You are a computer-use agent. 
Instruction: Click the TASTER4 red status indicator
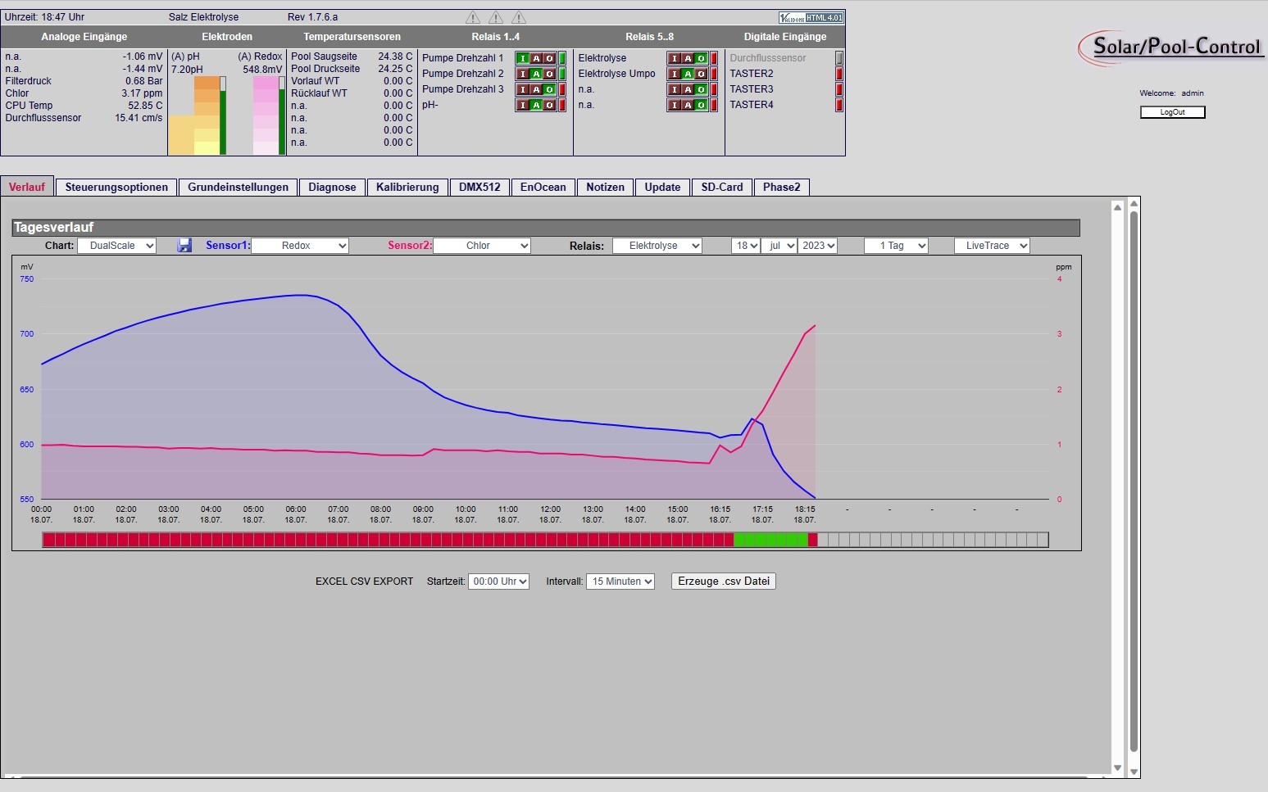839,105
